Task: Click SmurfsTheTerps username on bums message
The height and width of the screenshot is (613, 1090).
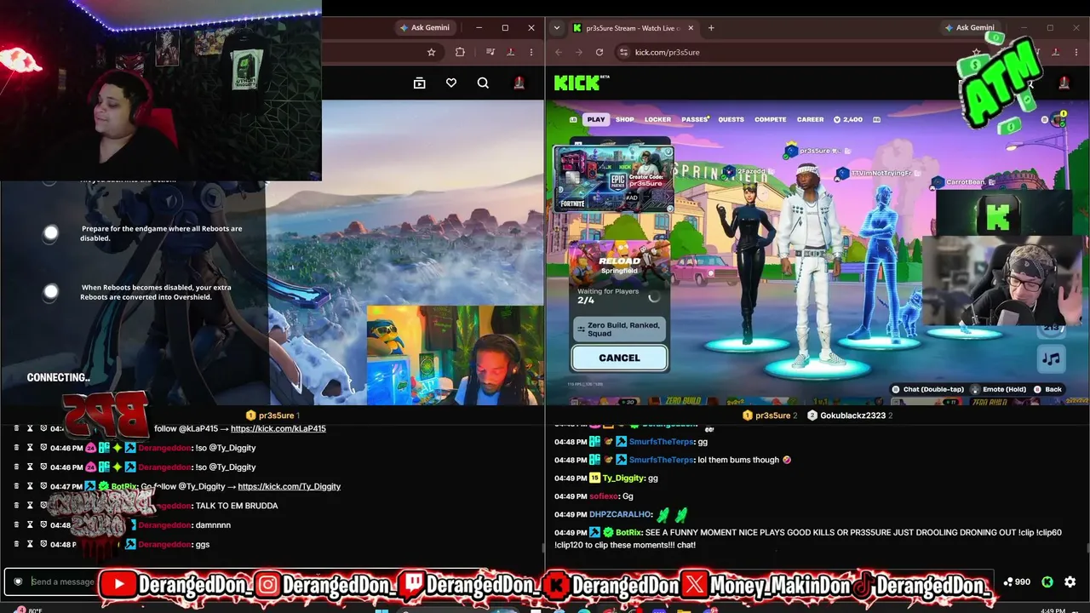Action: pyautogui.click(x=661, y=460)
